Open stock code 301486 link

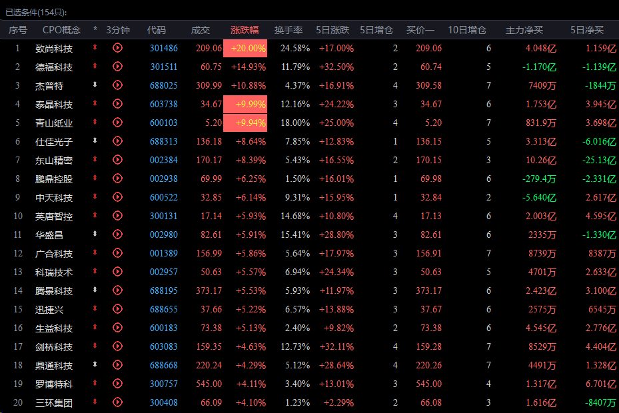pyautogui.click(x=164, y=48)
